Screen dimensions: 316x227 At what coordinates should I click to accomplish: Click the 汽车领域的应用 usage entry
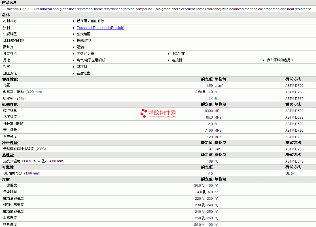(x=280, y=60)
